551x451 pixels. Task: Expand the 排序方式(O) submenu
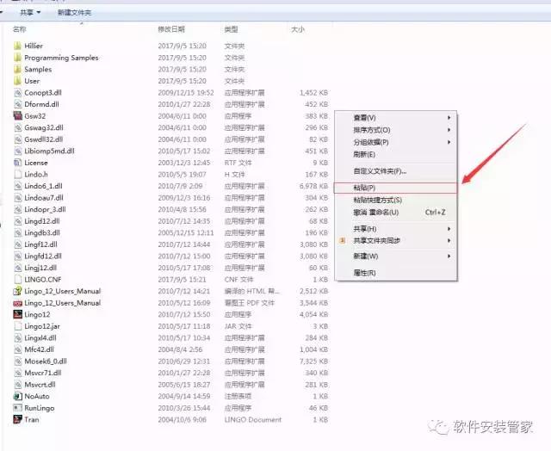395,130
